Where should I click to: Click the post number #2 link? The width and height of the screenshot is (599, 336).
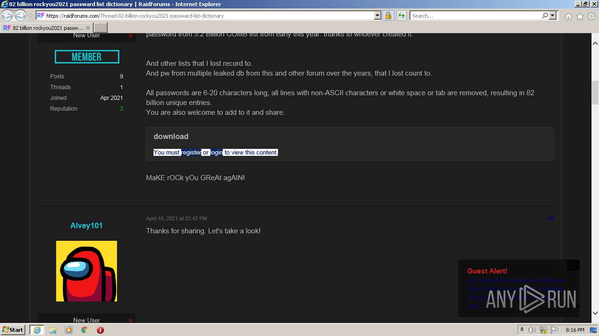coord(551,218)
